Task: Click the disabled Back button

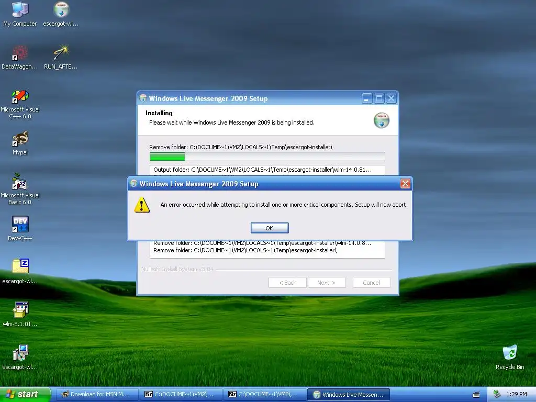Action: click(287, 282)
